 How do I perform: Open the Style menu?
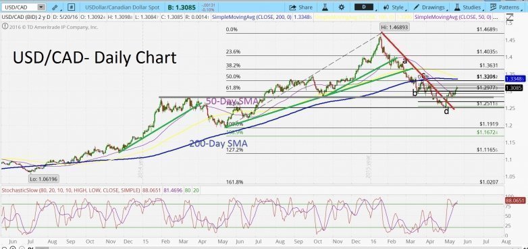[395, 7]
